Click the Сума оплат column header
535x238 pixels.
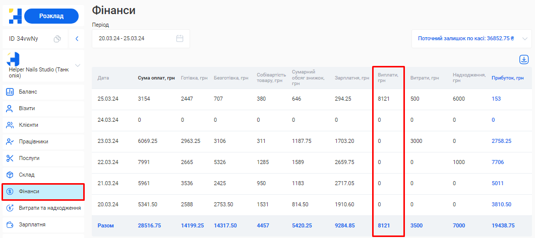(156, 78)
